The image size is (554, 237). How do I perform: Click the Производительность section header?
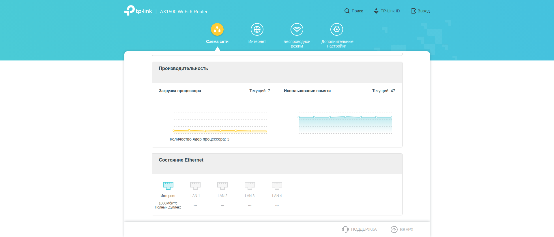point(183,69)
